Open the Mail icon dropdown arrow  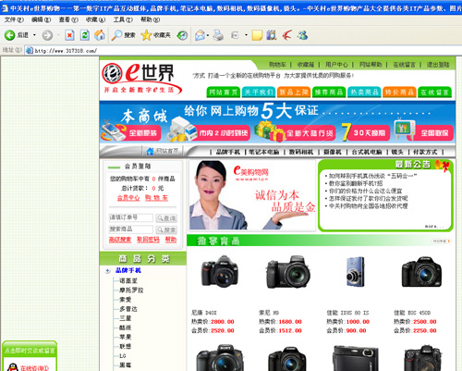208,35
